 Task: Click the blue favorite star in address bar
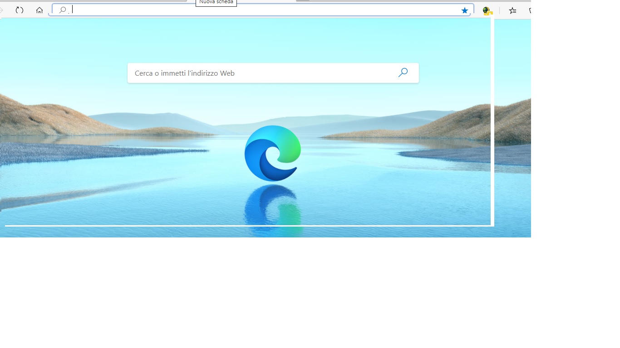coord(465,10)
